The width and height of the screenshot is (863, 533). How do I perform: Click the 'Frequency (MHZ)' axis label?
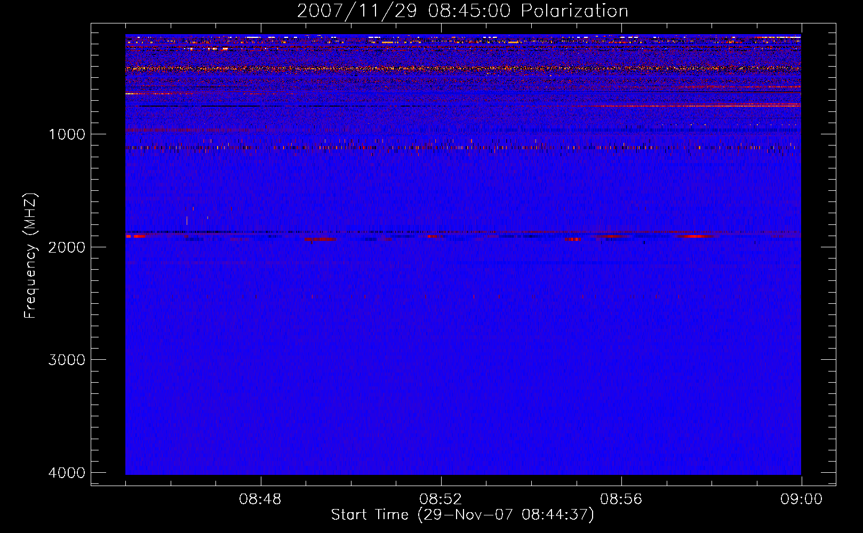tap(30, 256)
